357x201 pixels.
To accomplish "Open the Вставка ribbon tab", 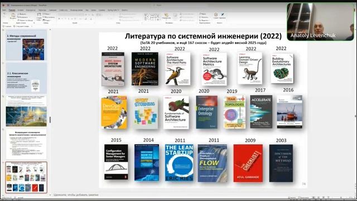I will click(21, 10).
